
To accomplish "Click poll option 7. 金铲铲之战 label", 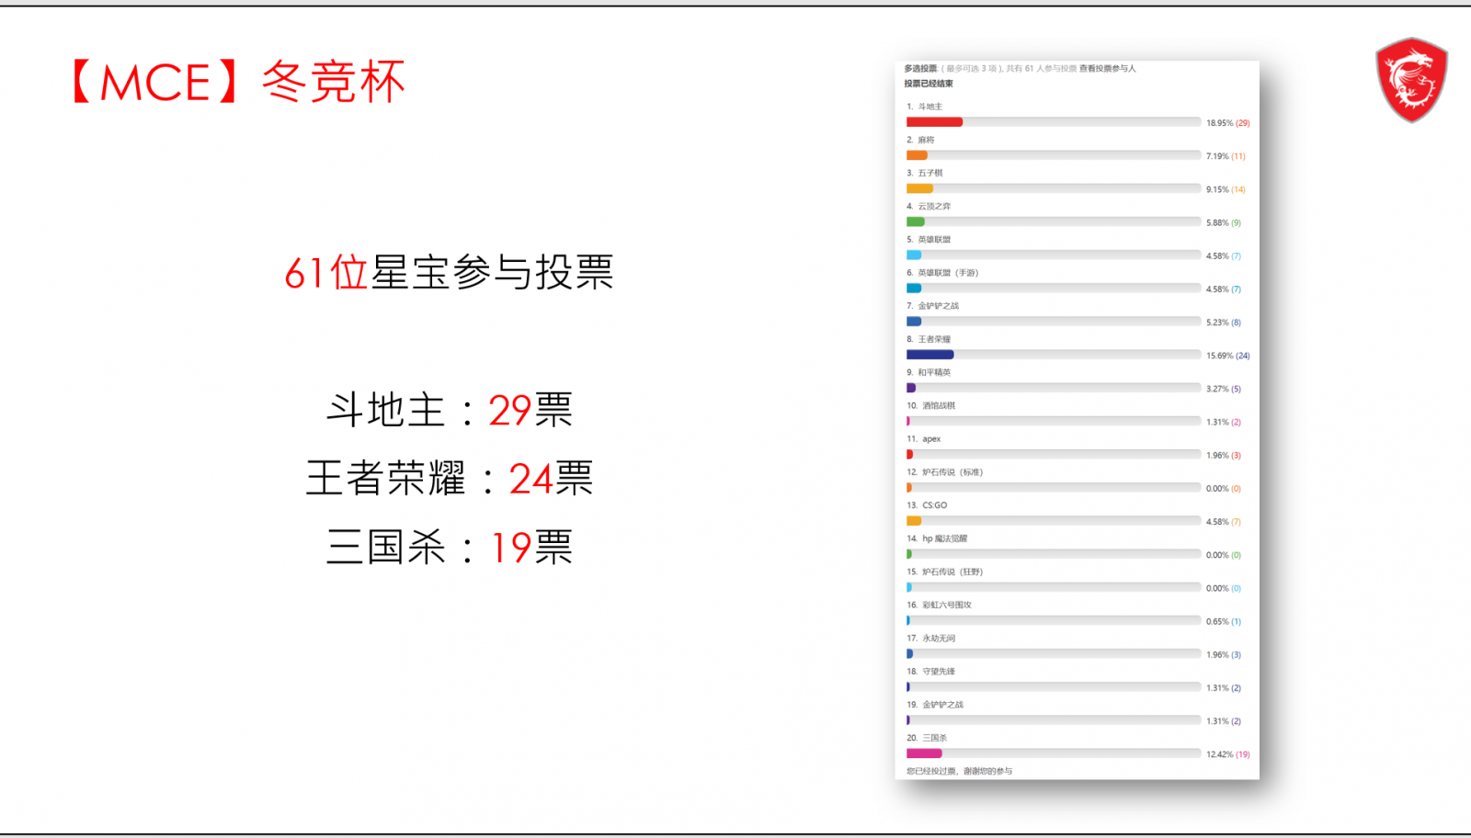I will point(932,306).
